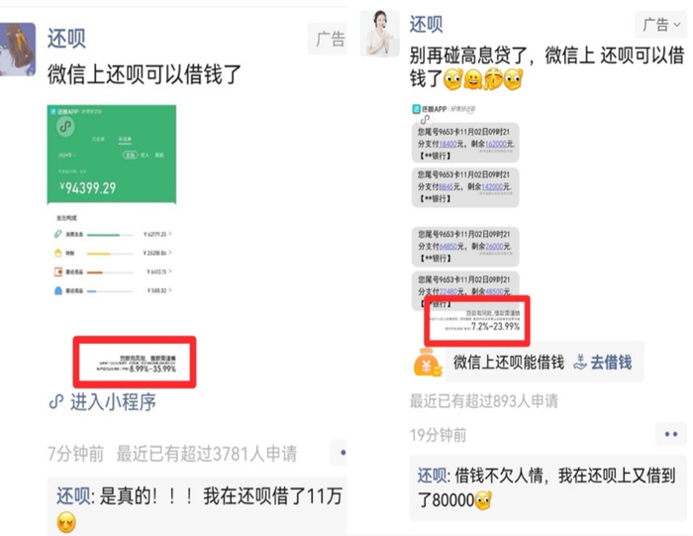Tap the money bag icon in ad card

coord(427,363)
